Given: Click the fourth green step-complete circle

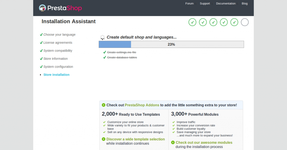Looking at the screenshot, I should click(224, 22).
